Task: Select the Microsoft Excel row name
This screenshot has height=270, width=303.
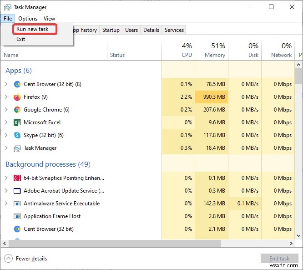Action: tap(42, 122)
